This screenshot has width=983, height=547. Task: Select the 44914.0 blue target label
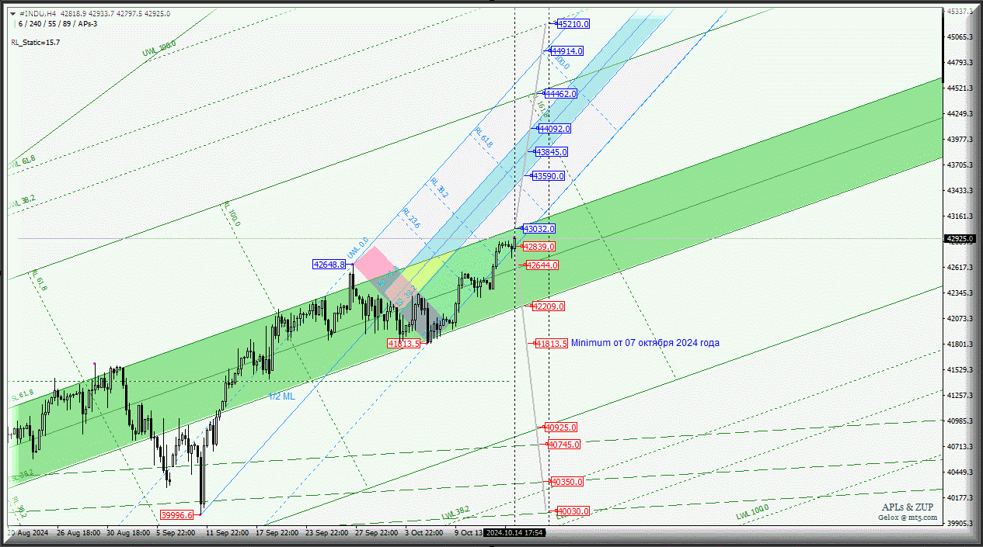[x=566, y=51]
